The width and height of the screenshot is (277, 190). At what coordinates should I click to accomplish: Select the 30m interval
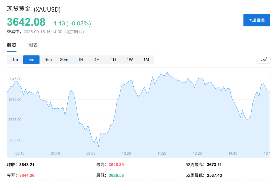pyautogui.click(x=64, y=60)
